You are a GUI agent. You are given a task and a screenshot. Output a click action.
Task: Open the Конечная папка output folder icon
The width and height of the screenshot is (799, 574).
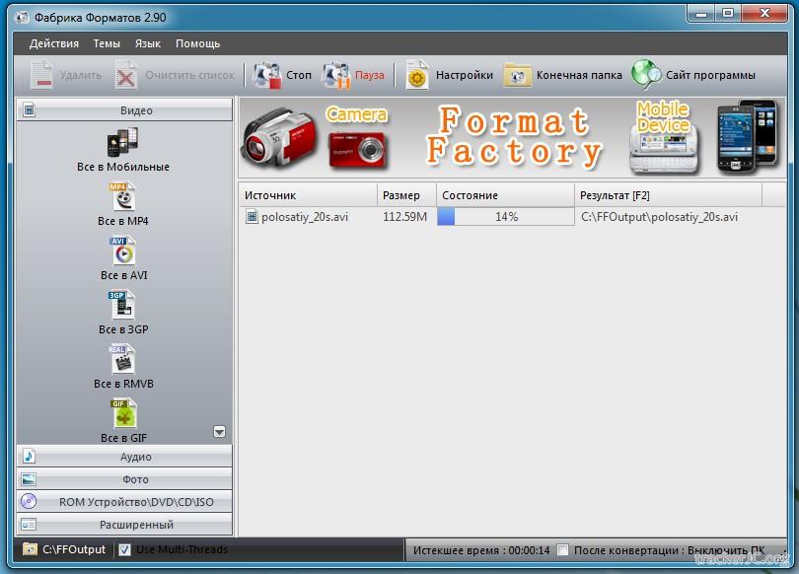(517, 75)
